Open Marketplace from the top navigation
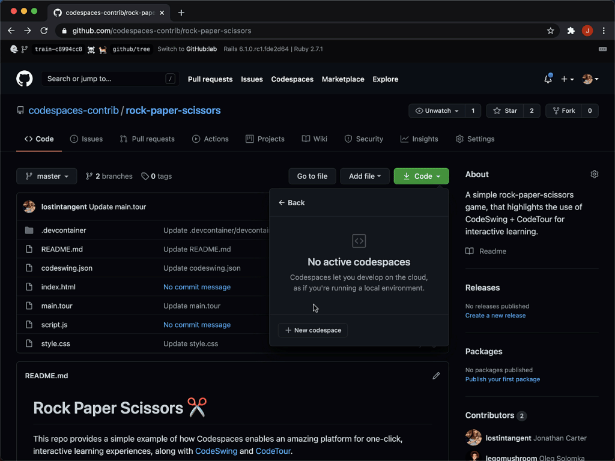This screenshot has width=615, height=461. tap(343, 79)
